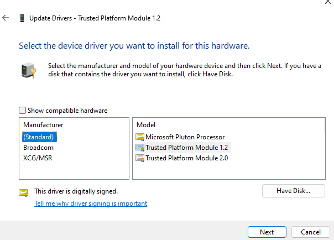Click the Trusted Platform Module 2.0 icon
Screen dimensions: 334x240
(x=140, y=158)
